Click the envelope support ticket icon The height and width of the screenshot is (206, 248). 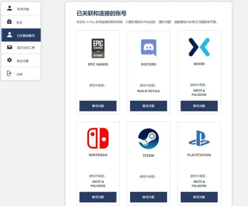pos(9,47)
